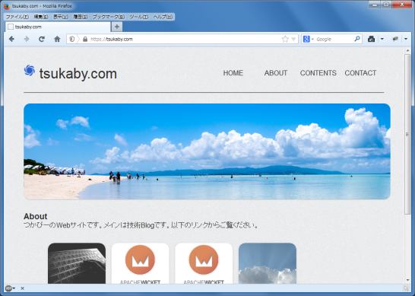Viewport: 415px width, 296px height.
Task: Open a new tab with the plus button
Action: 117,27
